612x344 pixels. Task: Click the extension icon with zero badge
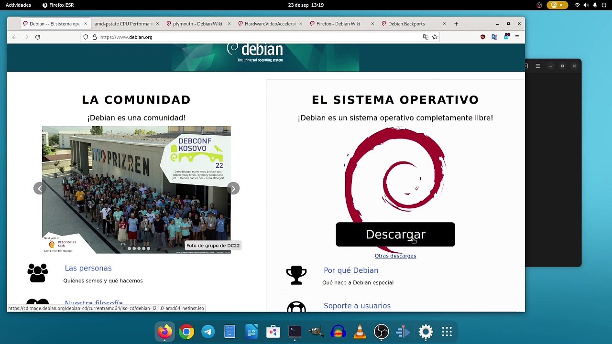coord(506,37)
